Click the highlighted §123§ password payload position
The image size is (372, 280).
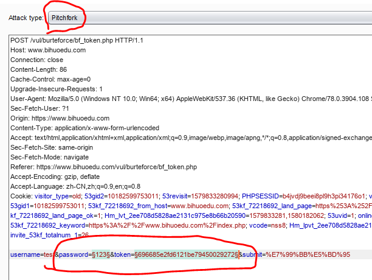coord(101,254)
